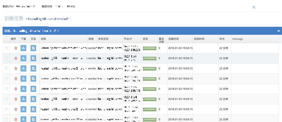Image resolution: width=282 pixels, height=122 pixels.
Task: Click the RUNNING badge in first row
Action: [149, 48]
